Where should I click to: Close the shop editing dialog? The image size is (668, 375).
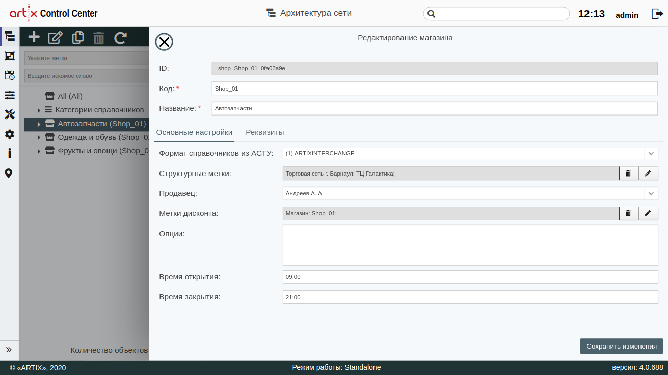164,42
